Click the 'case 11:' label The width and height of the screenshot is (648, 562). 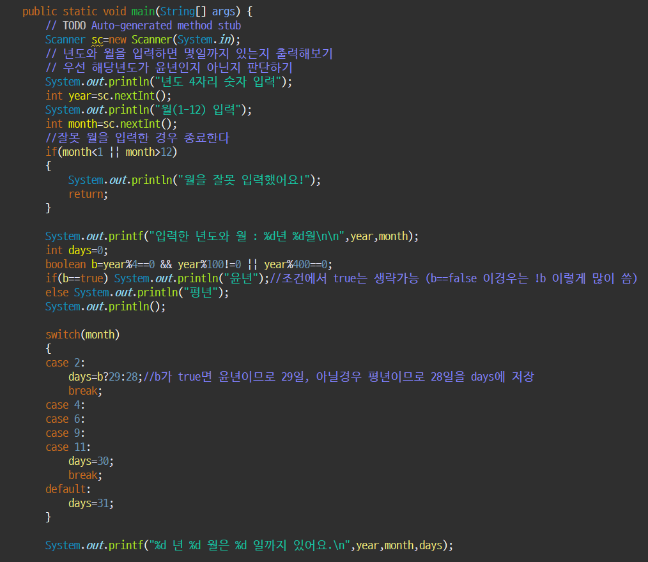(68, 447)
